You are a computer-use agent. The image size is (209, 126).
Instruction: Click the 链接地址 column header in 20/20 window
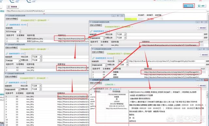[x=61, y=93]
